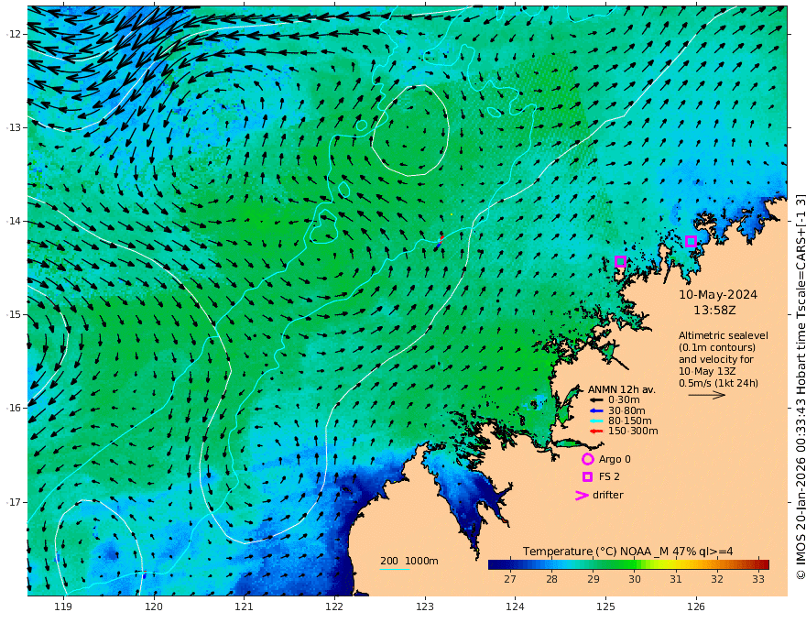Click the '10-May 13Z' caption line
Viewport: 806px width, 623px height.
[x=707, y=371]
